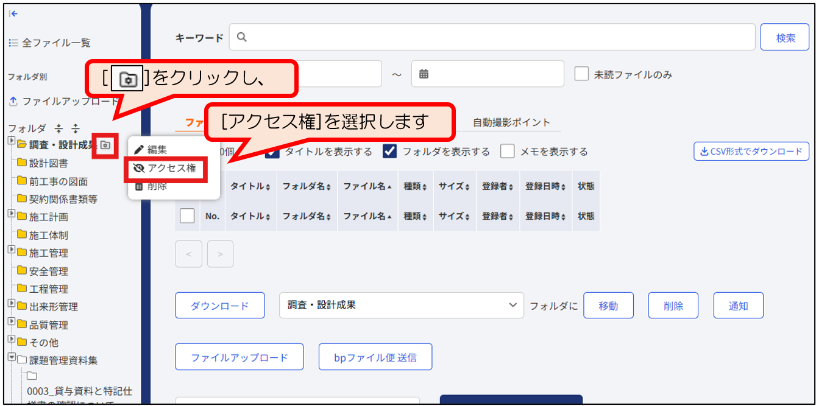Click the folder icon of 安全管理

point(23,271)
